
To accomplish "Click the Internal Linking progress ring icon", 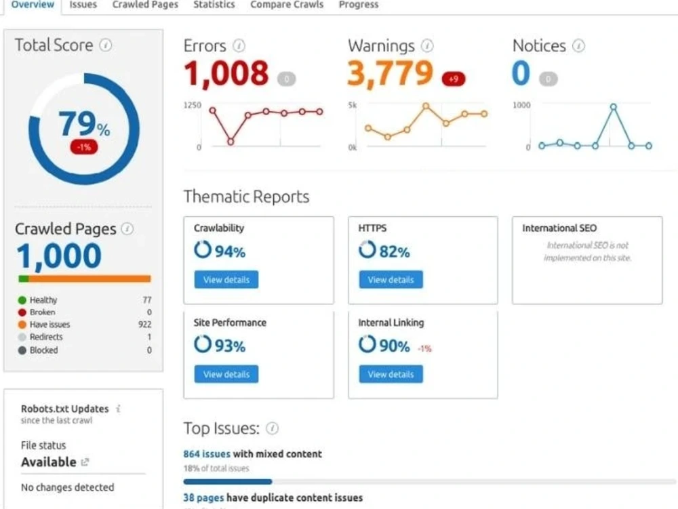I will point(367,344).
